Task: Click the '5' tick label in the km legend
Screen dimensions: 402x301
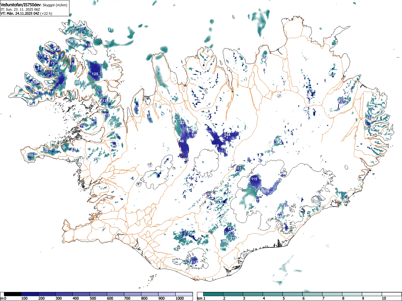Action: [284, 298]
